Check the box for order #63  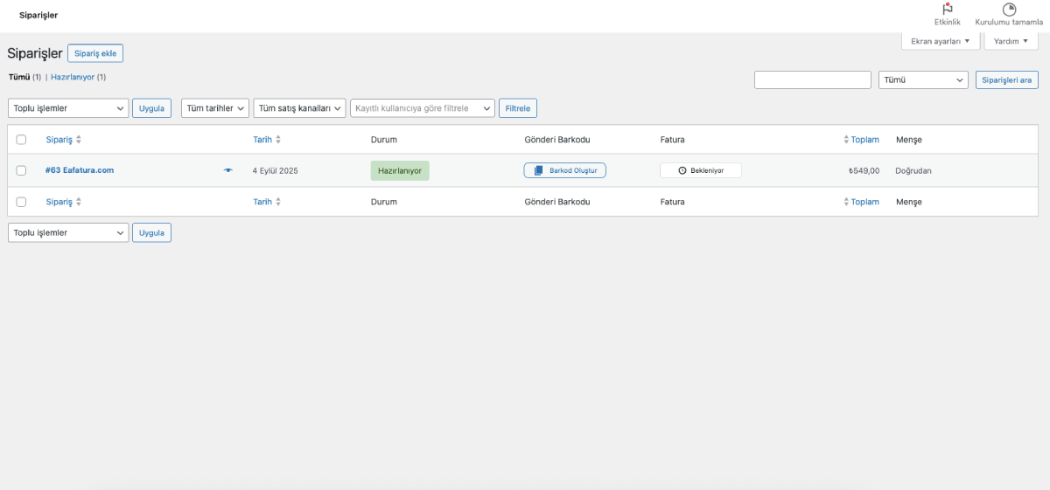click(x=21, y=170)
